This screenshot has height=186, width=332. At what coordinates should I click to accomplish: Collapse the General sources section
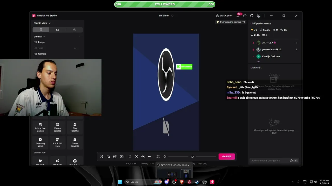39,37
